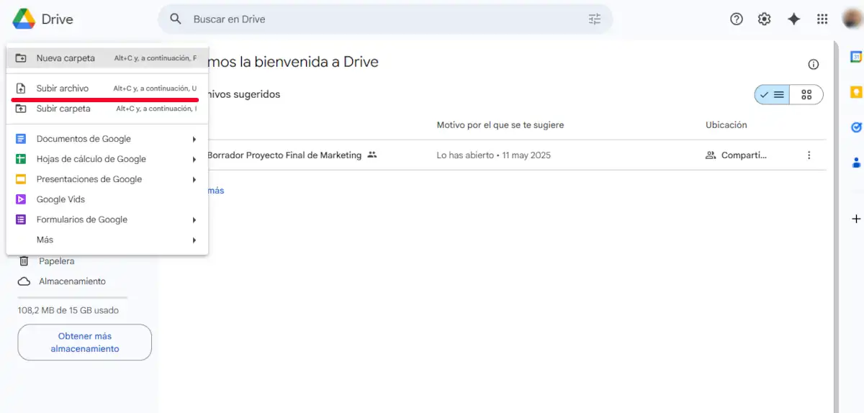Expand the Más submenu arrow
Viewport: 864px width, 413px height.
(194, 240)
